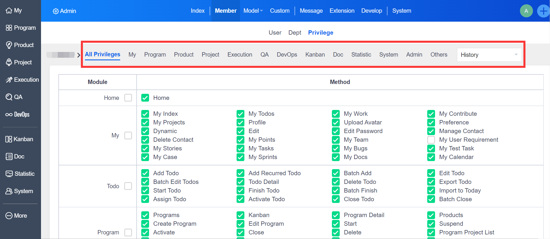Open the System top menu
Screen dimensions: 550x239
402,11
